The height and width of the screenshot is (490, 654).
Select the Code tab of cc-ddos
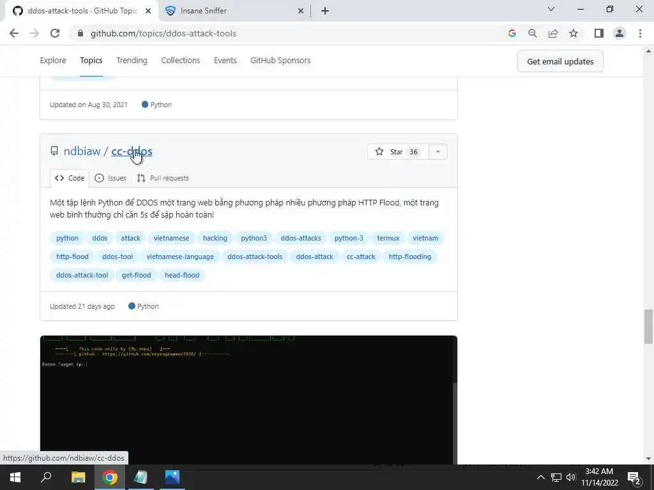coord(70,178)
